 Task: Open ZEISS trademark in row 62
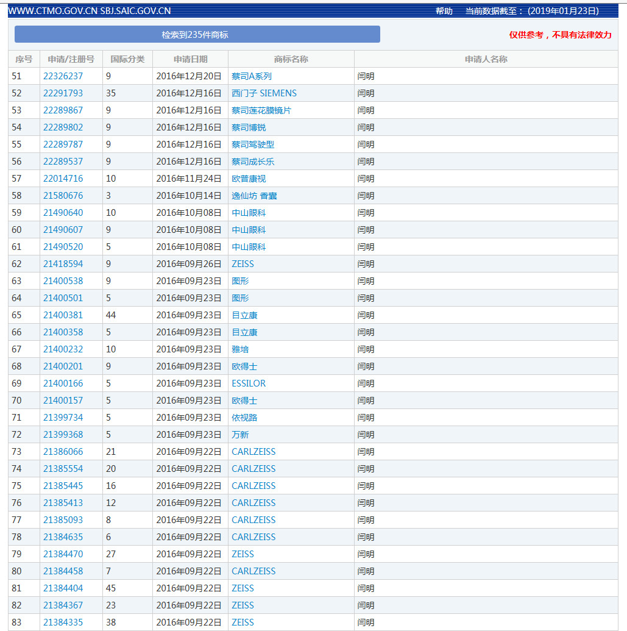(x=243, y=264)
